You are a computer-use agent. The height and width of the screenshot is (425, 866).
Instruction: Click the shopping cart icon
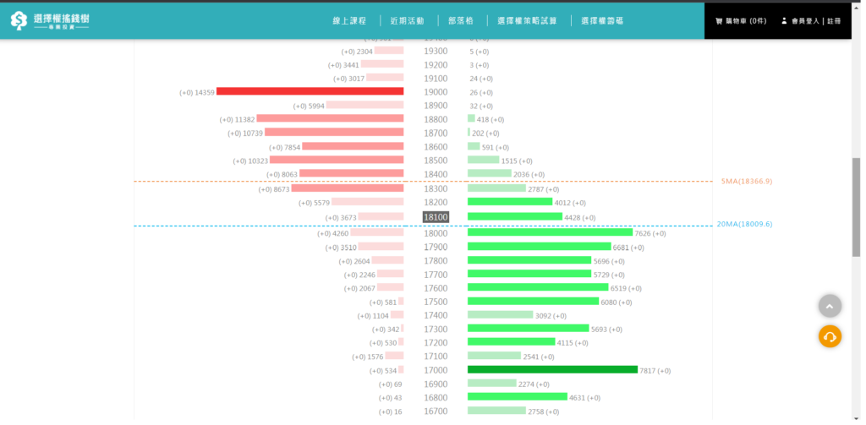coord(719,21)
